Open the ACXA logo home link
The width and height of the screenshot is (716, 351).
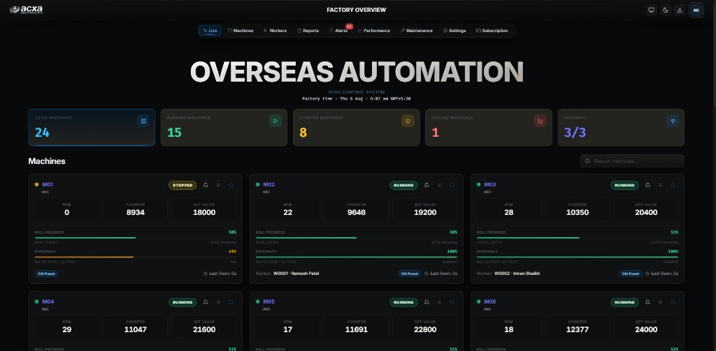point(27,10)
